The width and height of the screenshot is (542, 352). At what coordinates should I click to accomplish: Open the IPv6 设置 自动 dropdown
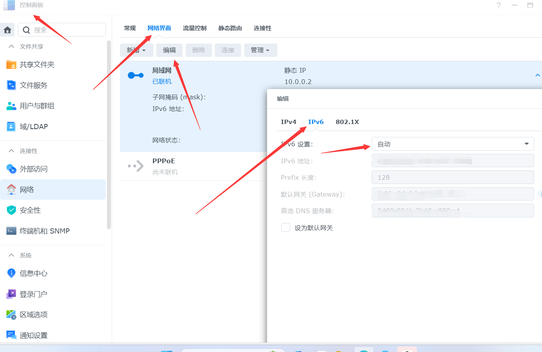(453, 144)
